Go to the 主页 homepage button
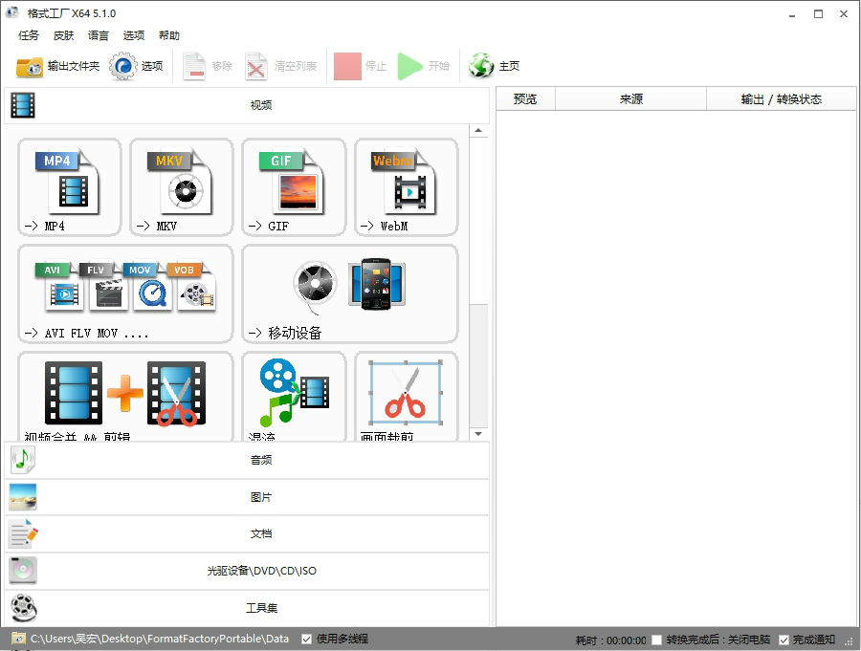This screenshot has width=861, height=651. (x=495, y=66)
